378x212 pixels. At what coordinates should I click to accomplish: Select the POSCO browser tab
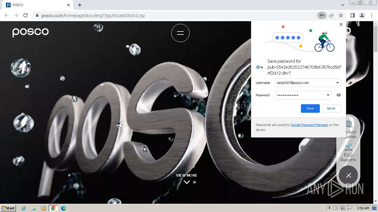click(x=38, y=5)
